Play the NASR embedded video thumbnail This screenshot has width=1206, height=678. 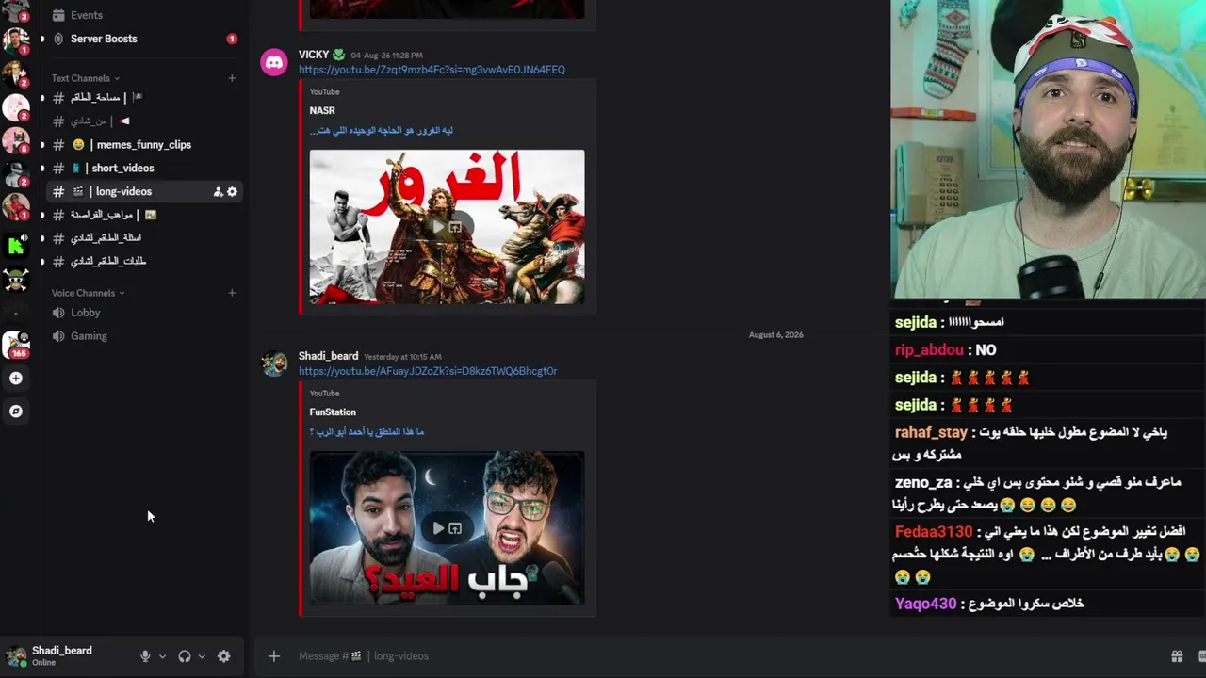pos(438,227)
